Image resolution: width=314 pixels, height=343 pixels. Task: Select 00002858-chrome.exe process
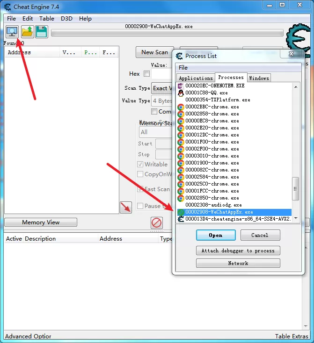(x=234, y=114)
